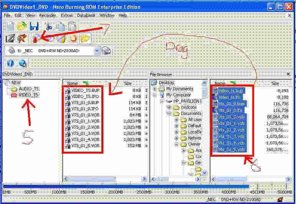This screenshot has width=296, height=204.
Task: Open the File menu
Action: pyautogui.click(x=7, y=15)
